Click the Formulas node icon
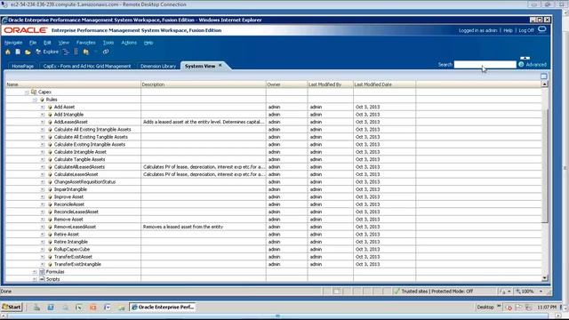 (x=42, y=272)
